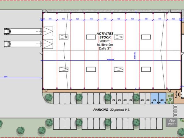Viewport: 184px width, 138px height.
Task: Select the 6060 inte horizontal dimension label
Action: pos(110,60)
